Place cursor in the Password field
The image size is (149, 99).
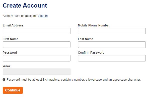37,58
